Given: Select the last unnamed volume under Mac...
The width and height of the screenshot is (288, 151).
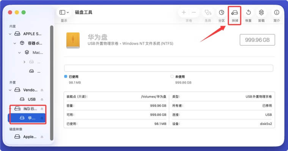Looking at the screenshot, I should (35, 71).
